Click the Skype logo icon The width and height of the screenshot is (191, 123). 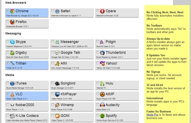coord(12,42)
